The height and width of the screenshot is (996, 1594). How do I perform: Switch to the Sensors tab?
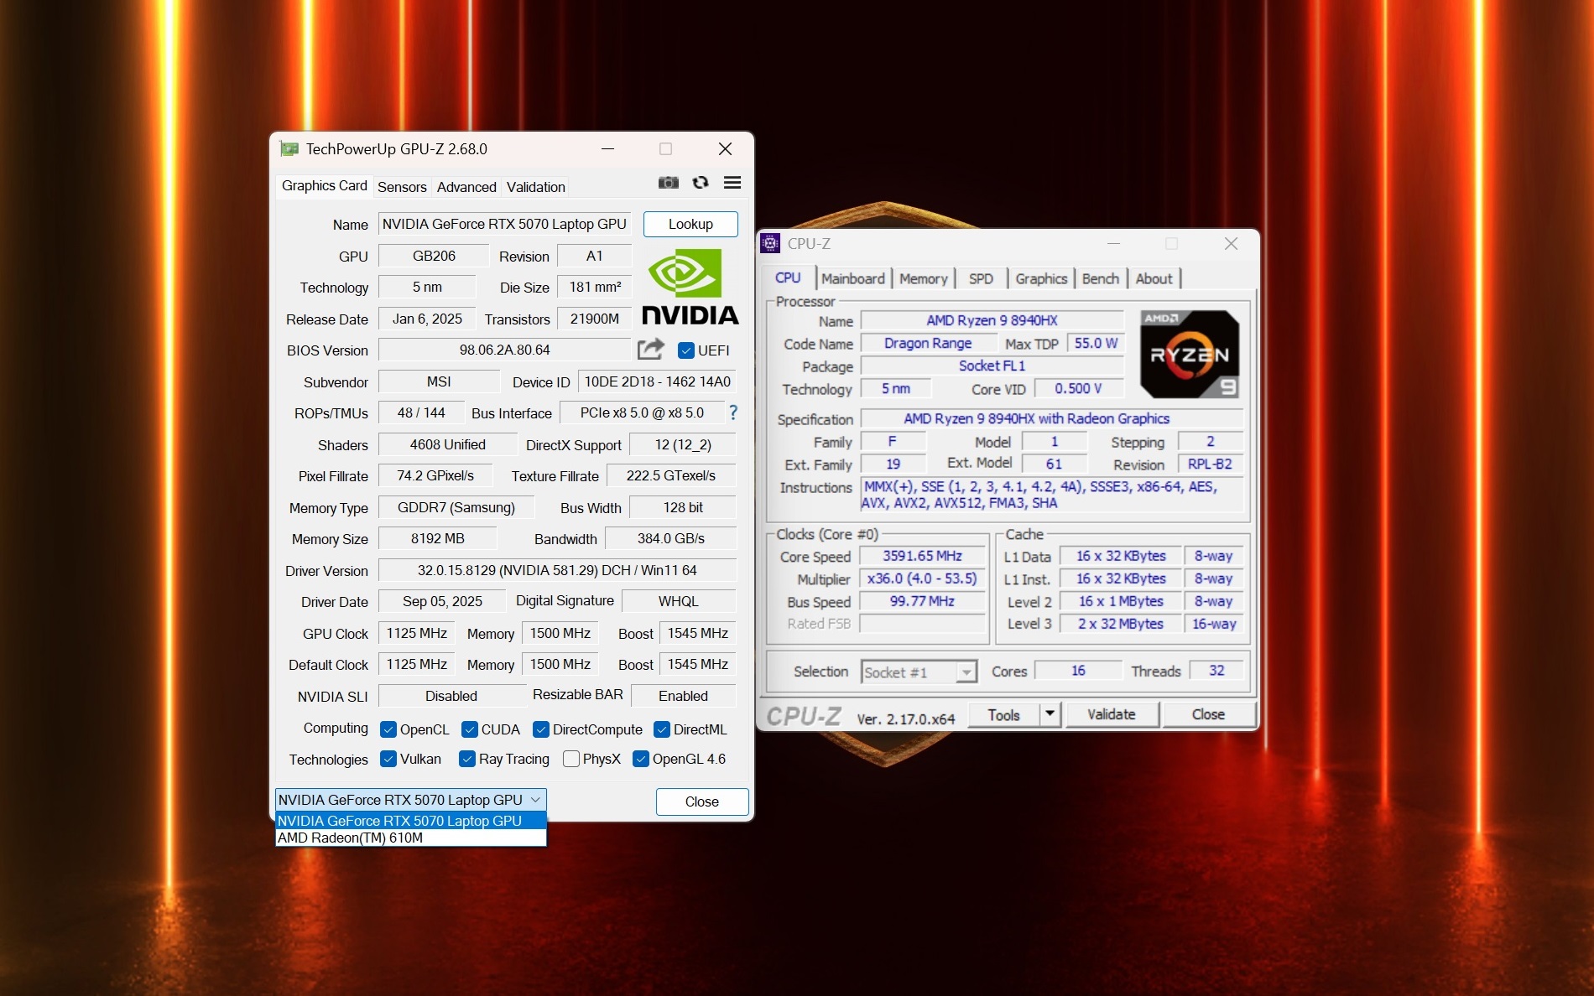(x=402, y=187)
